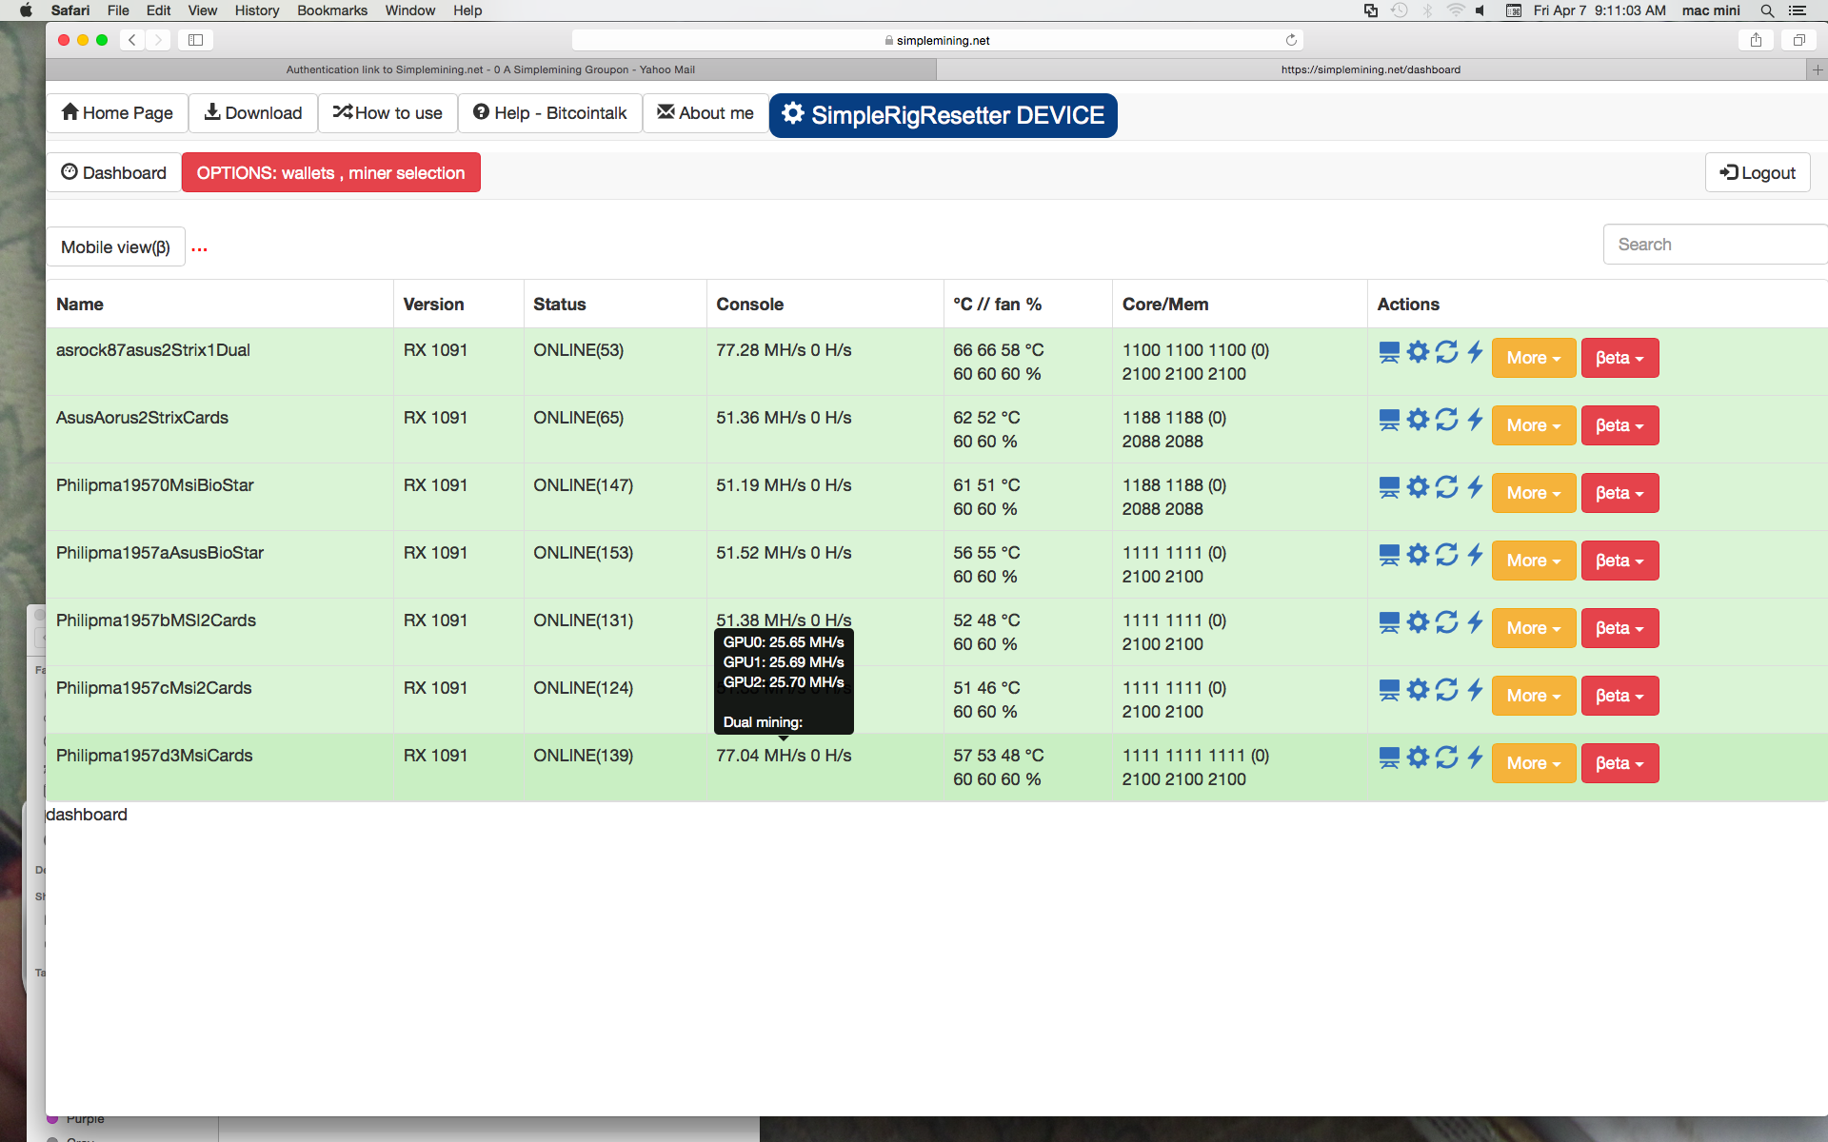Open gear icon for Philipma1957d3MsiCards
The height and width of the screenshot is (1142, 1828).
tap(1418, 758)
